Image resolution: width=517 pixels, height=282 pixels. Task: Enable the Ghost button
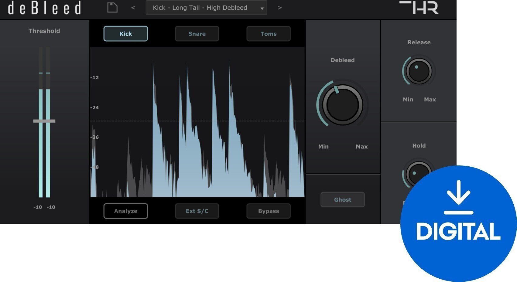[343, 200]
